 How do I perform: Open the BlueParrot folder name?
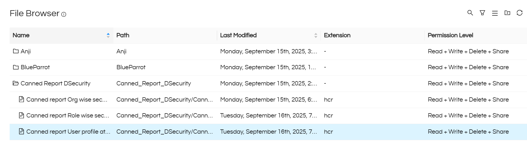[35, 67]
